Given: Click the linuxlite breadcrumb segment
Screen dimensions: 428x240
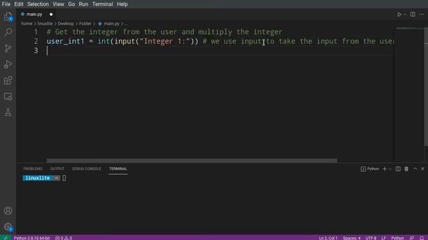Looking at the screenshot, I should click(x=45, y=24).
